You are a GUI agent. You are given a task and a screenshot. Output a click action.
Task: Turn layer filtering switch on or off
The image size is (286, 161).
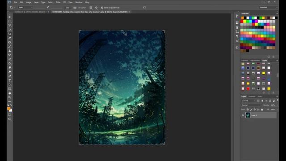[x=278, y=100]
